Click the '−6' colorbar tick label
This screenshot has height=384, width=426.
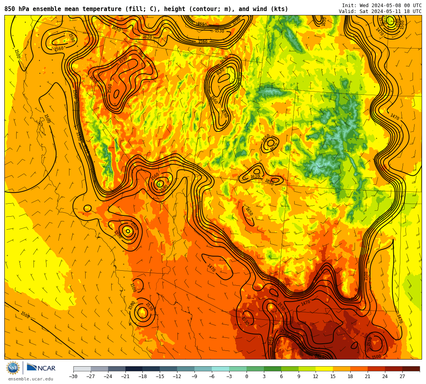(212, 377)
